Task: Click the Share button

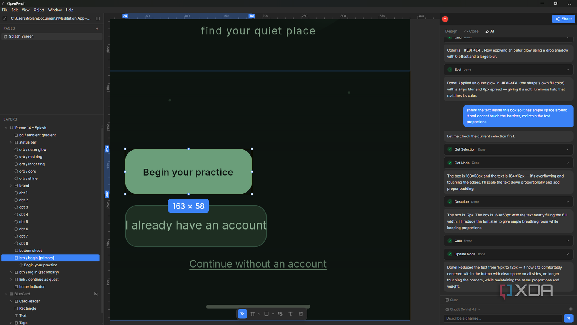Action: click(564, 19)
